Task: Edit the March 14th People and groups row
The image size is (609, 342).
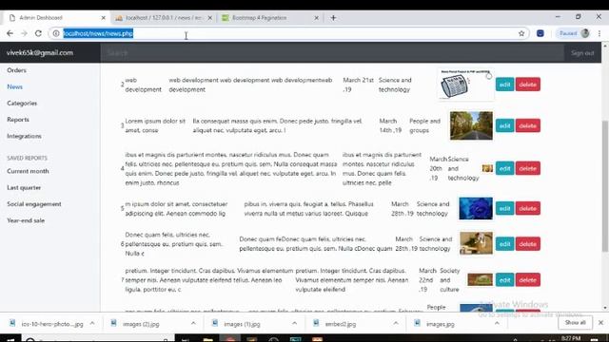Action: point(505,126)
